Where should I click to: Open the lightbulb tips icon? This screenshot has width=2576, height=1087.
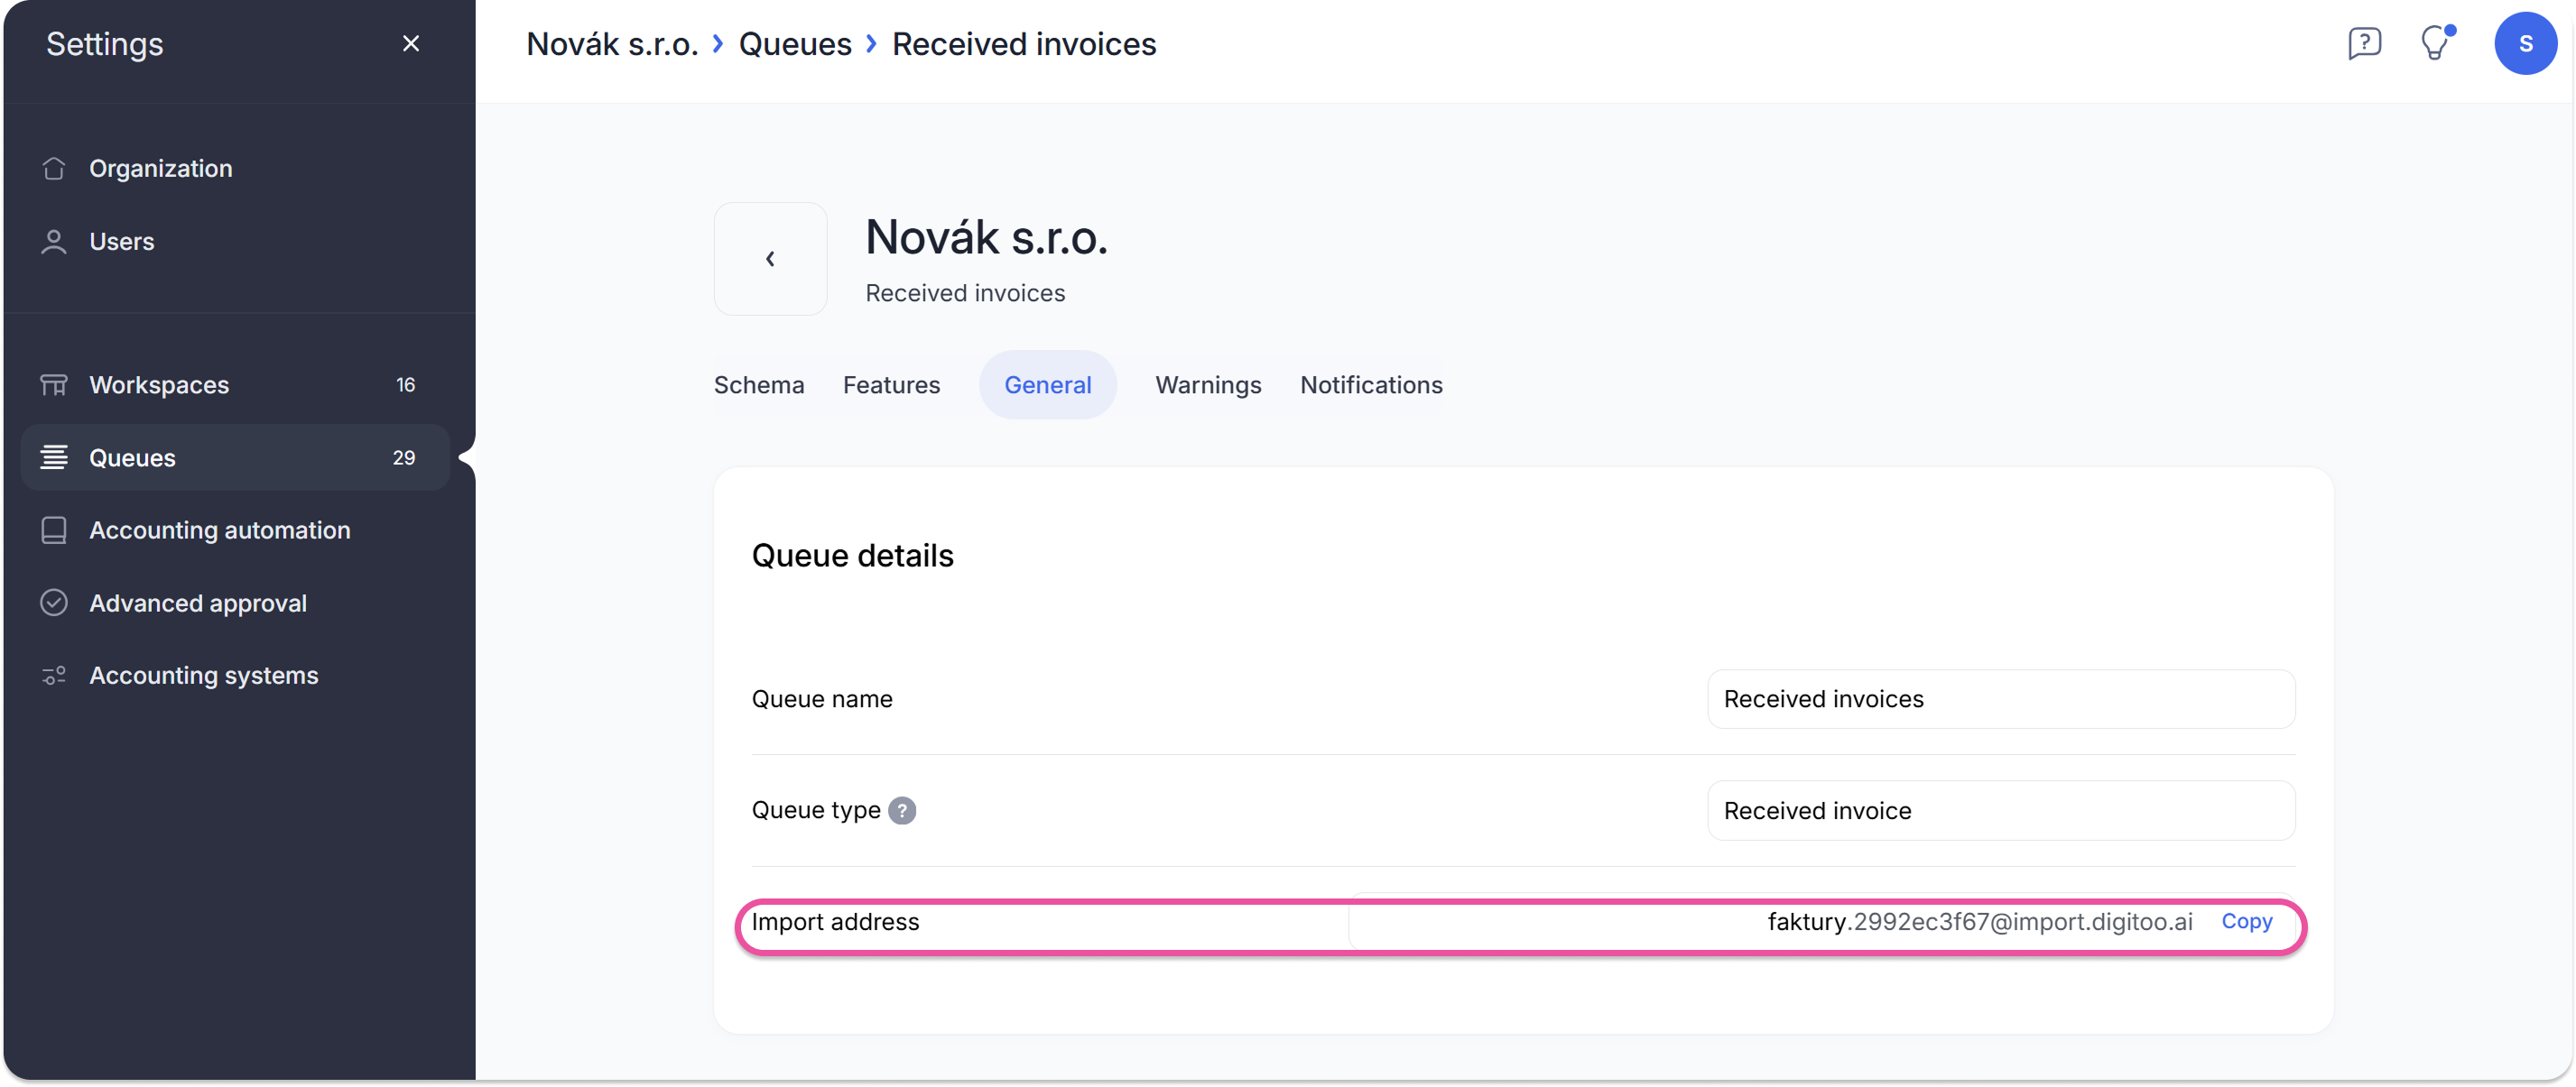point(2435,44)
